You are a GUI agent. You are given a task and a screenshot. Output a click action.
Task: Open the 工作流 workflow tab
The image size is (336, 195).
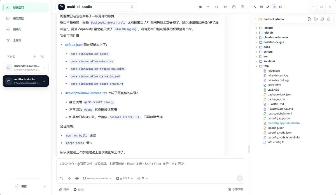[x=26, y=40]
